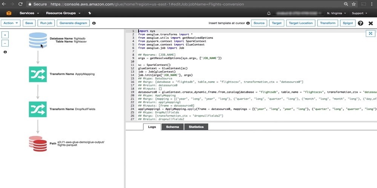Switch to the Schema tab
This screenshot has height=188, width=377.
pyautogui.click(x=173, y=127)
